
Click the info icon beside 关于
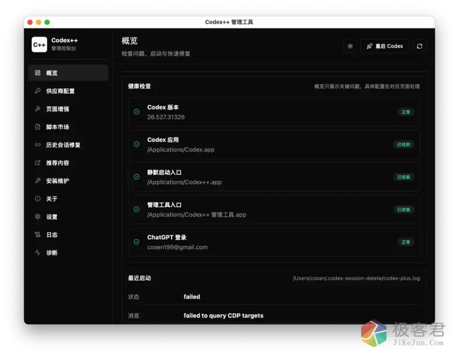38,199
